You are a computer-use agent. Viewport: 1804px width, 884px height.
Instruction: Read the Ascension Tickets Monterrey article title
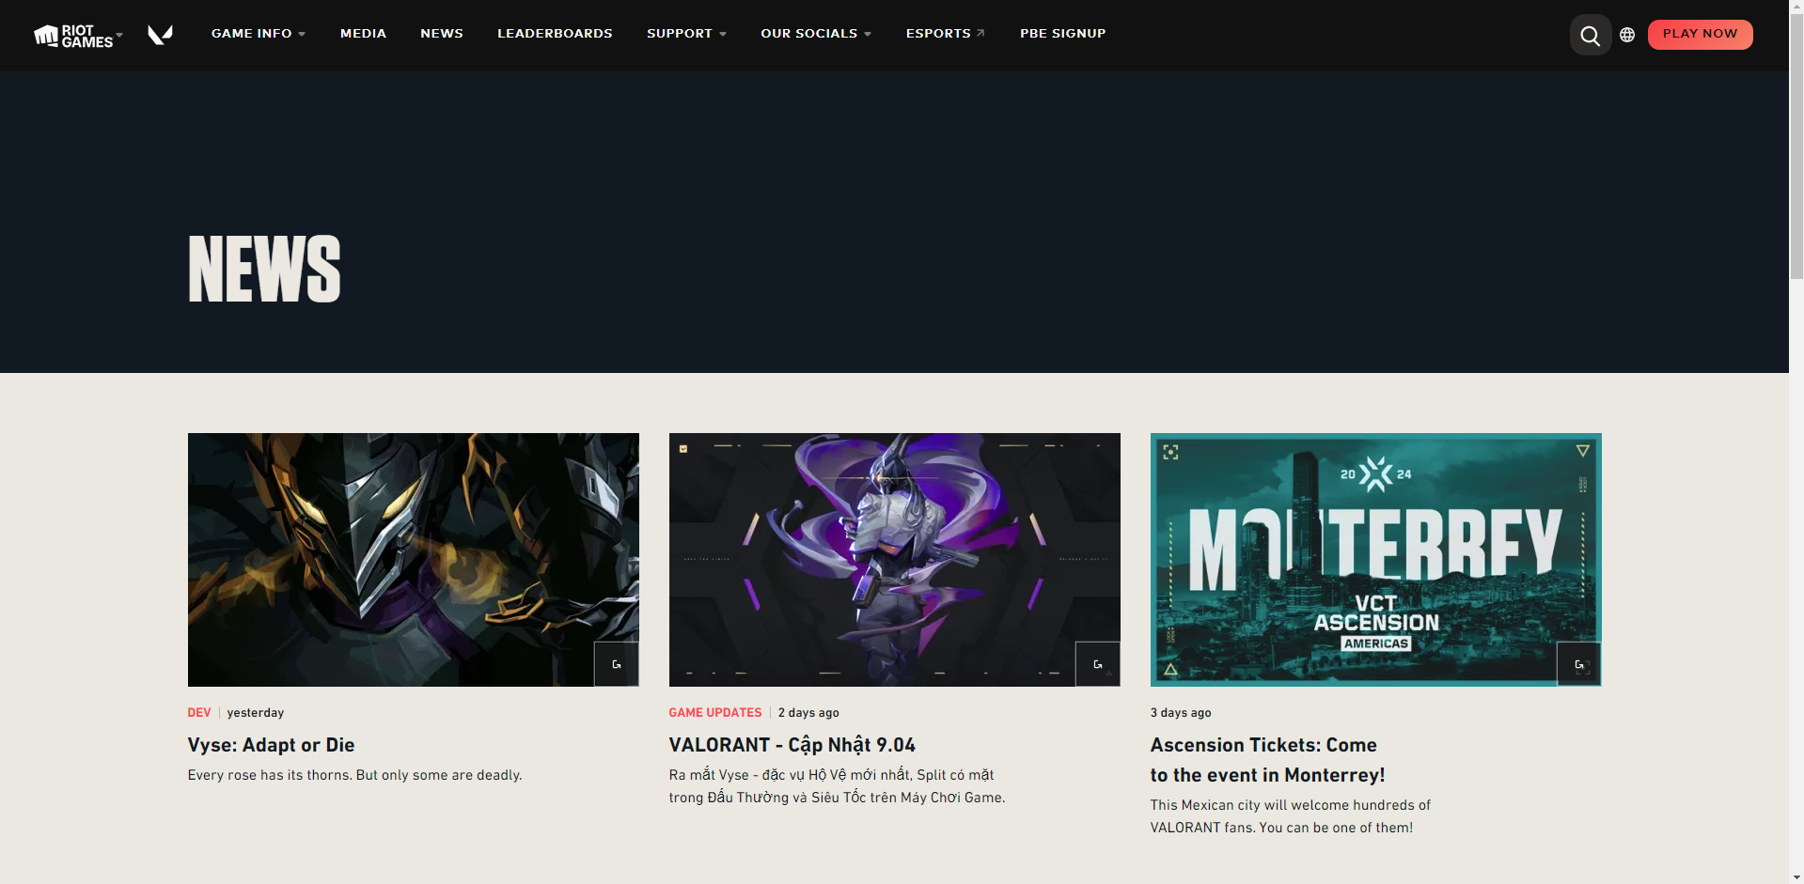coord(1267,760)
